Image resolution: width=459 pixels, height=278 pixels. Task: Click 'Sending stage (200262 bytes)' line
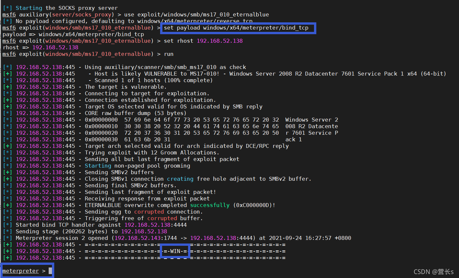85,231
